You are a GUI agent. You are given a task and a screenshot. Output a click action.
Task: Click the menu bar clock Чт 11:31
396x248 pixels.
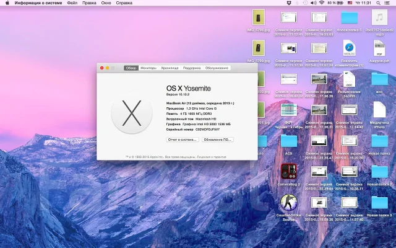pos(363,3)
